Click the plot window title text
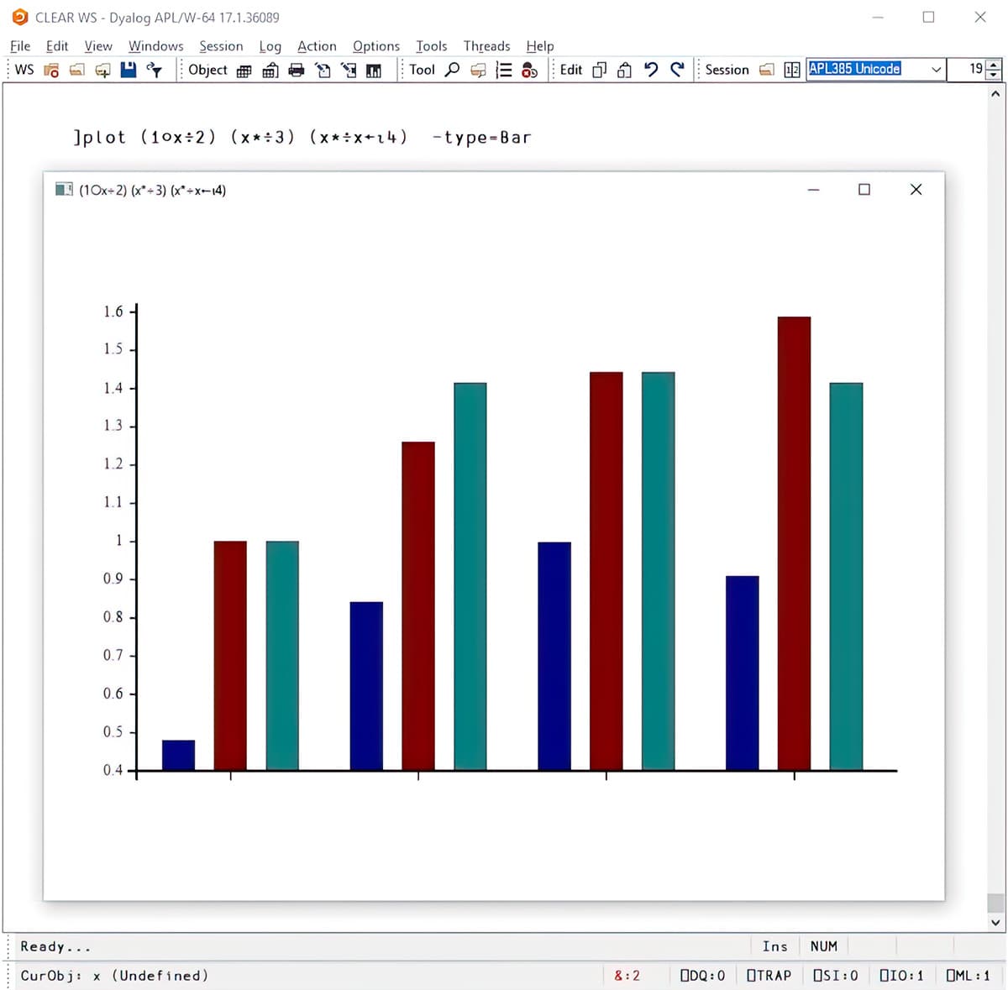 coord(152,190)
